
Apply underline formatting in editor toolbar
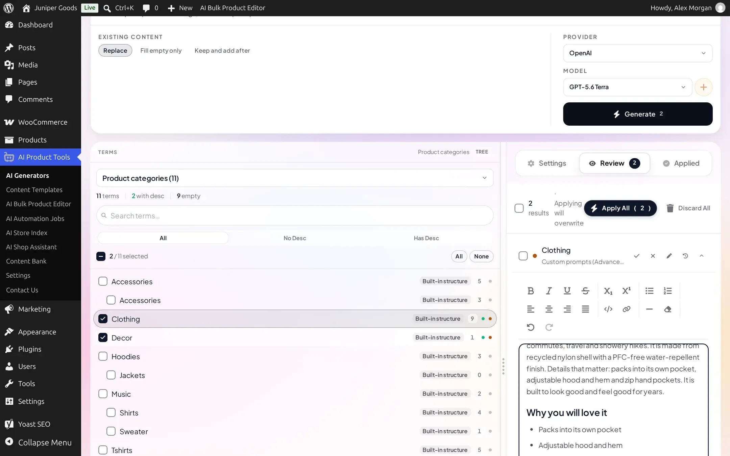click(x=567, y=291)
